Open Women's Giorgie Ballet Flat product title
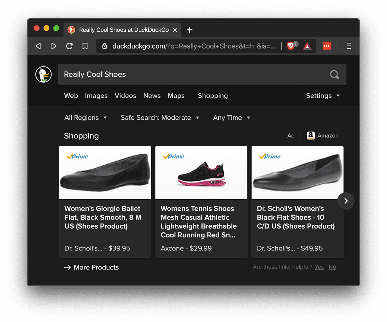This screenshot has width=387, height=322. tap(103, 217)
